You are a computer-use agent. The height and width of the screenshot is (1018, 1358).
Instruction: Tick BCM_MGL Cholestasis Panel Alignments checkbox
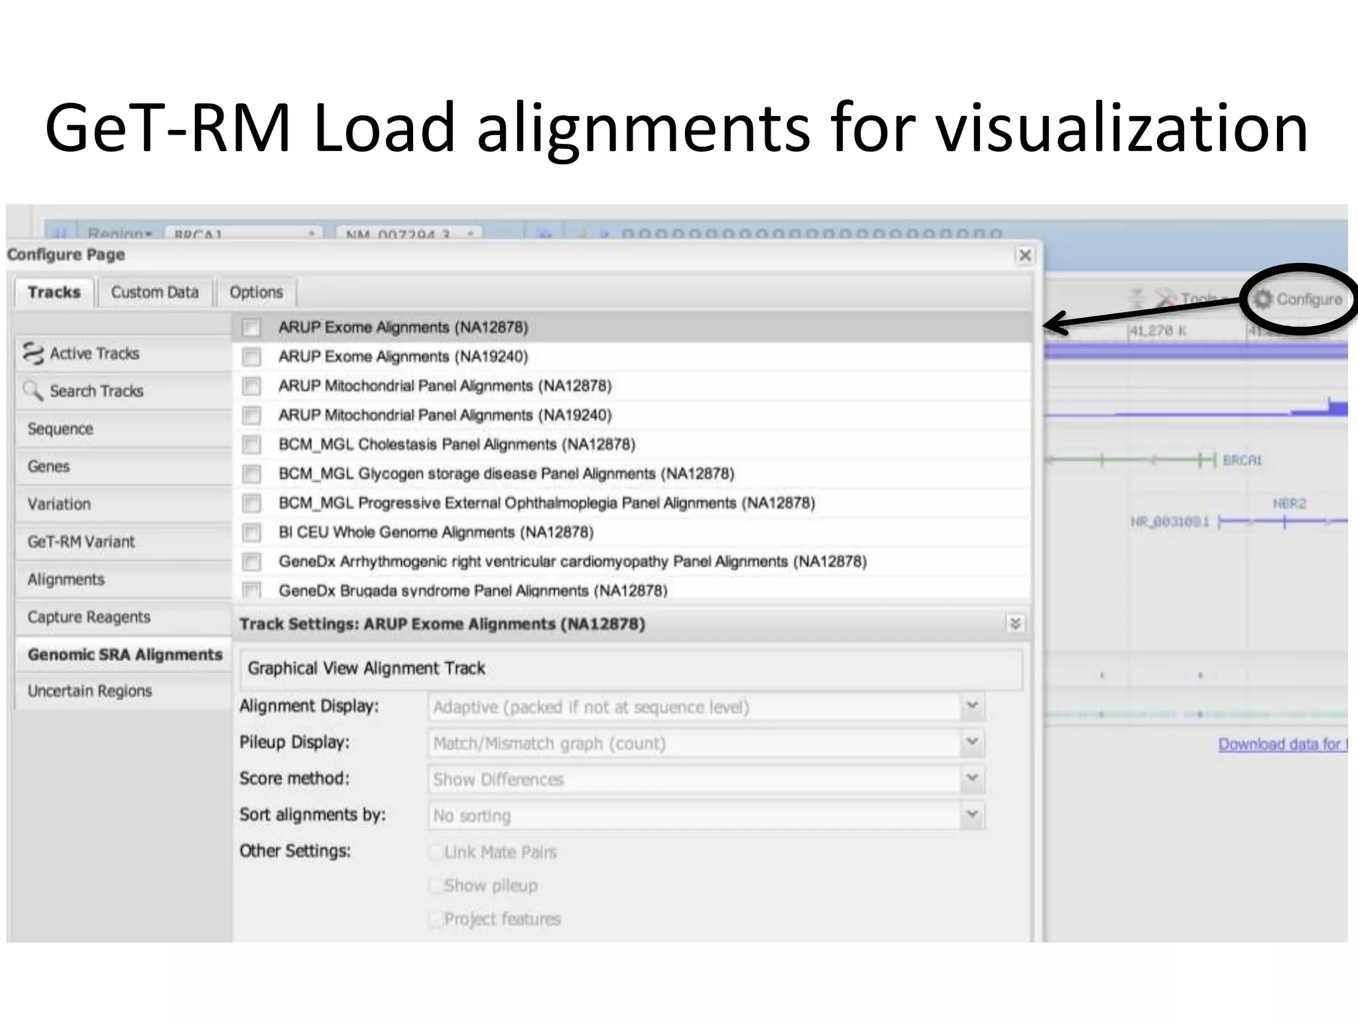click(251, 445)
